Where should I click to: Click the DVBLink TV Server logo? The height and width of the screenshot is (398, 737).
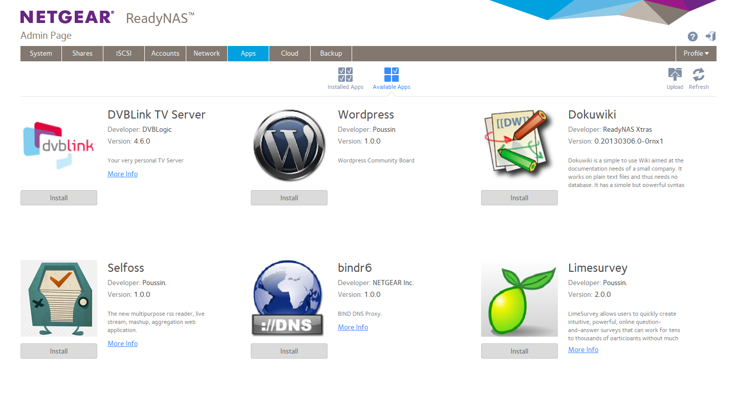[x=59, y=146]
